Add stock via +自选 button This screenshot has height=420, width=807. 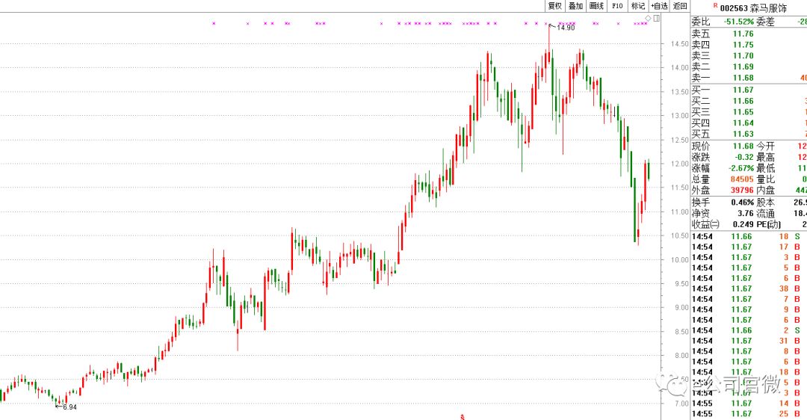coord(659,6)
